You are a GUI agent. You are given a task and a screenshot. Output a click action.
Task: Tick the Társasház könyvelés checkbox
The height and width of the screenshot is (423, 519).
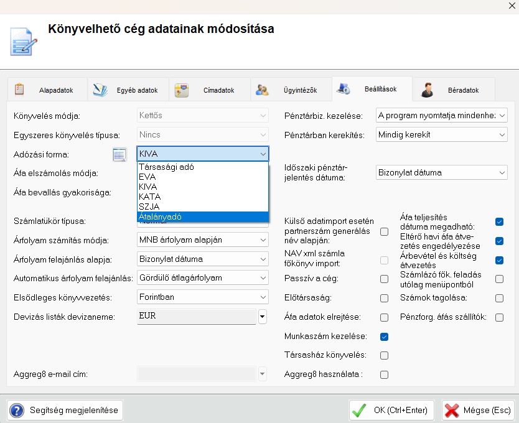384,356
